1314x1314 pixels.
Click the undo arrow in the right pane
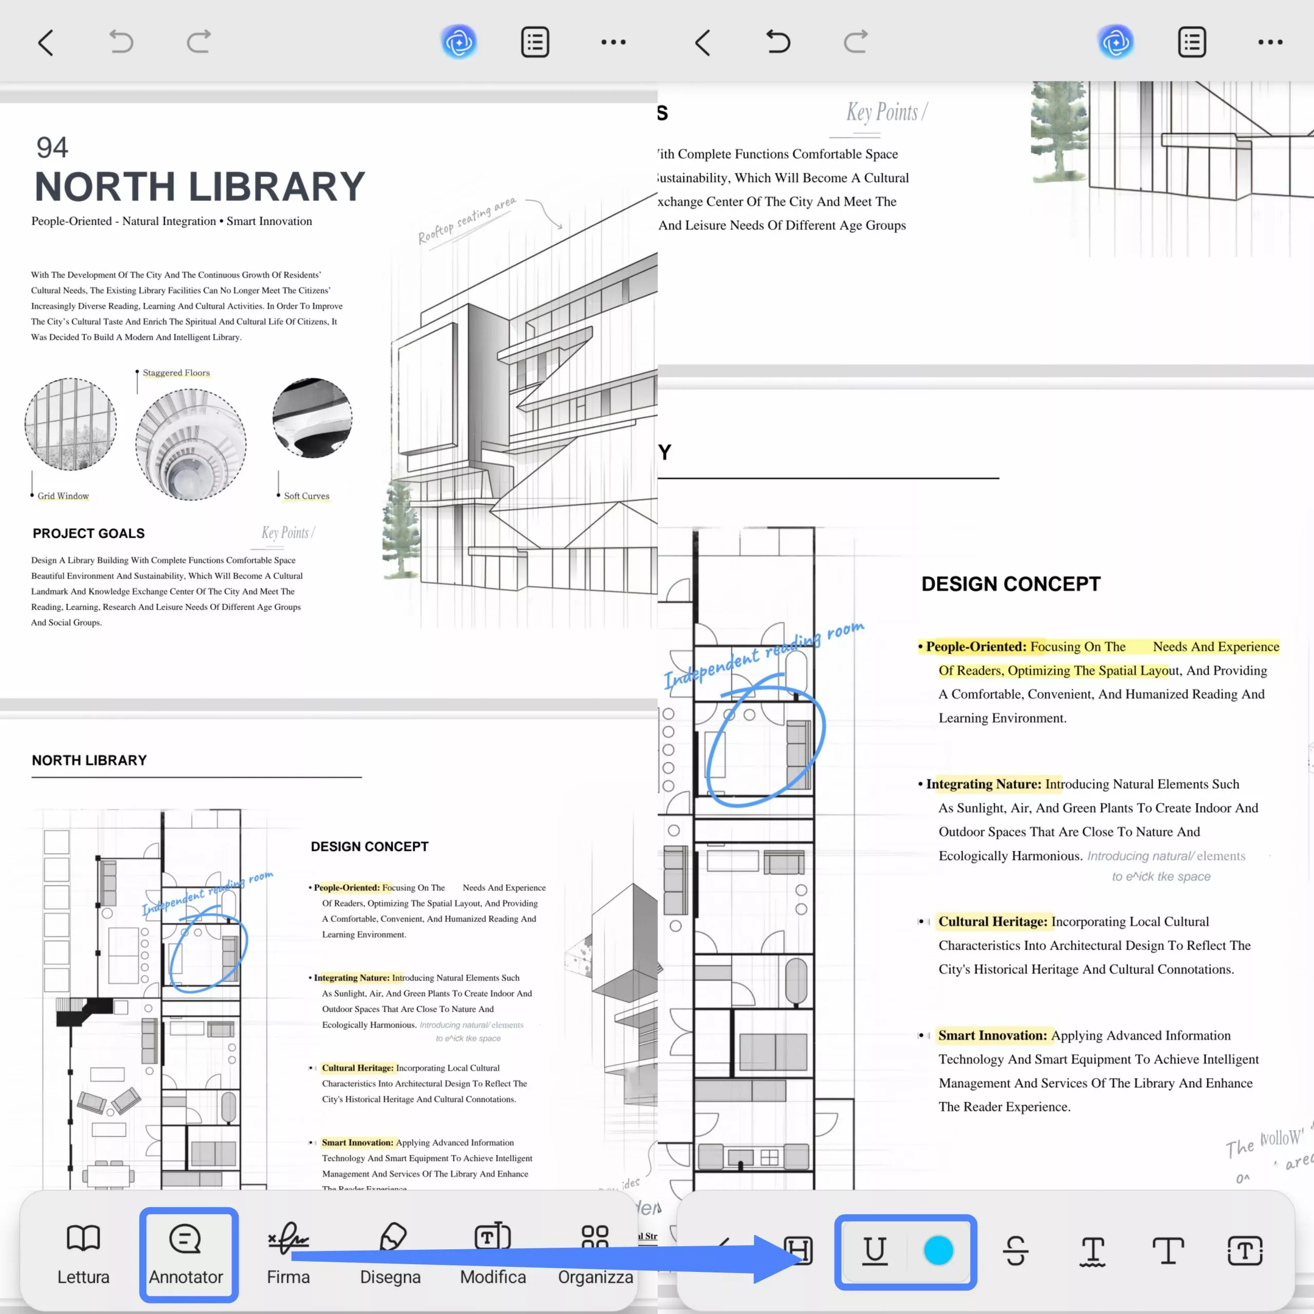[x=778, y=42]
